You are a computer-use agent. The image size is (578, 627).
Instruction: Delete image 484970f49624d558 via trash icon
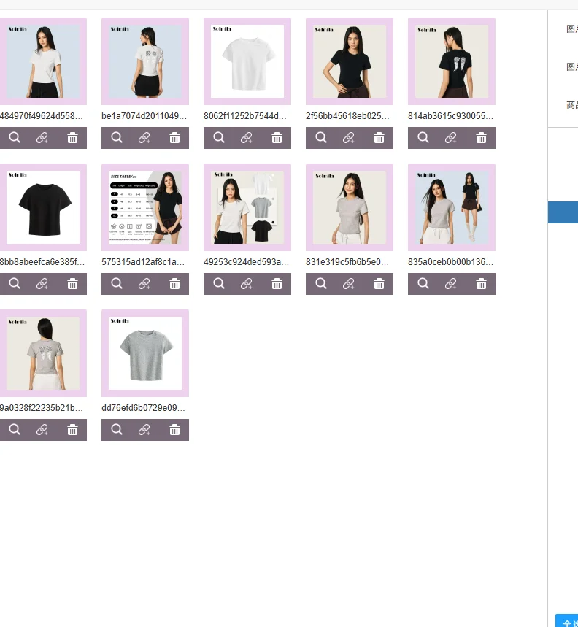point(72,138)
